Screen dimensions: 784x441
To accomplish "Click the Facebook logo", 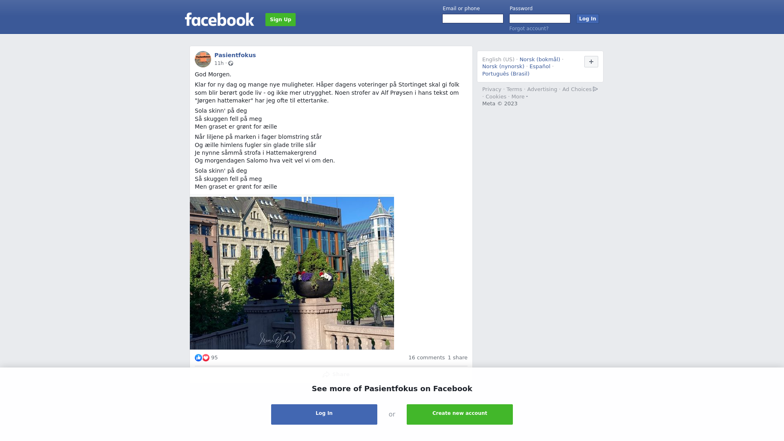I will coord(219,19).
